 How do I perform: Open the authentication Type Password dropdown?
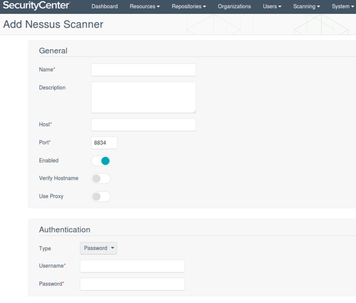point(98,248)
